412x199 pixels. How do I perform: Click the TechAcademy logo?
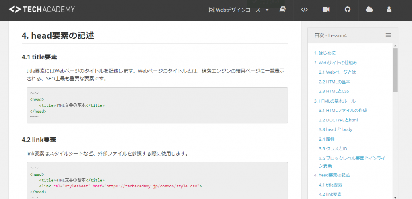42,9
